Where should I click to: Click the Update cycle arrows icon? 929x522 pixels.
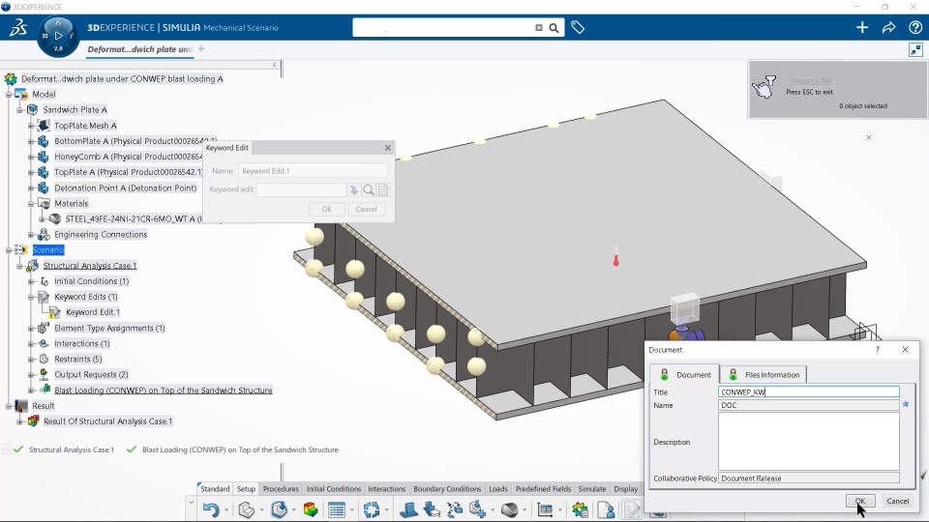pos(372,509)
